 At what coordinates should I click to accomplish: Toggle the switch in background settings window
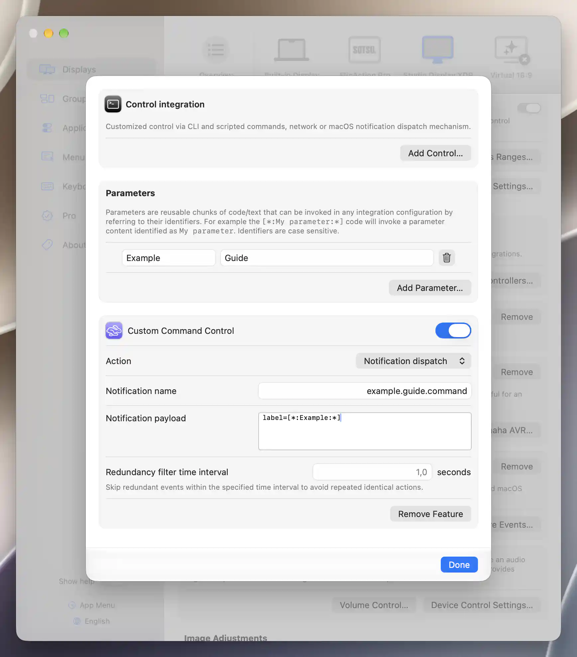[529, 108]
